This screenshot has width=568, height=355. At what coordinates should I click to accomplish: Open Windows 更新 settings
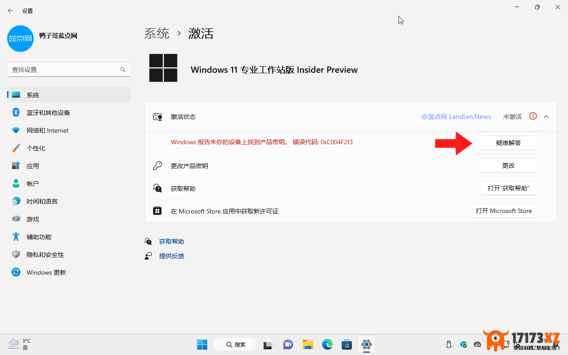69,272
